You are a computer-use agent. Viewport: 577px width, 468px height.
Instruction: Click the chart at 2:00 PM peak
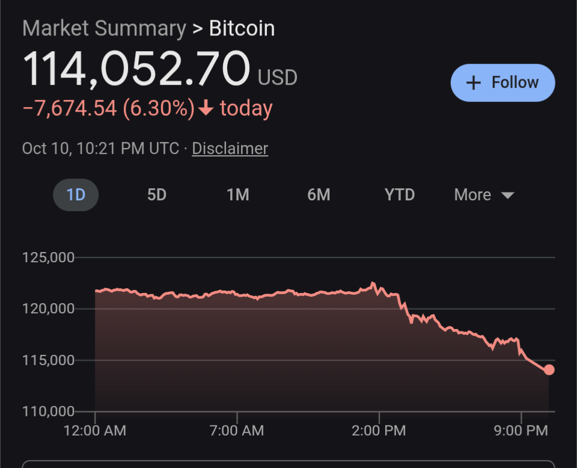[373, 283]
